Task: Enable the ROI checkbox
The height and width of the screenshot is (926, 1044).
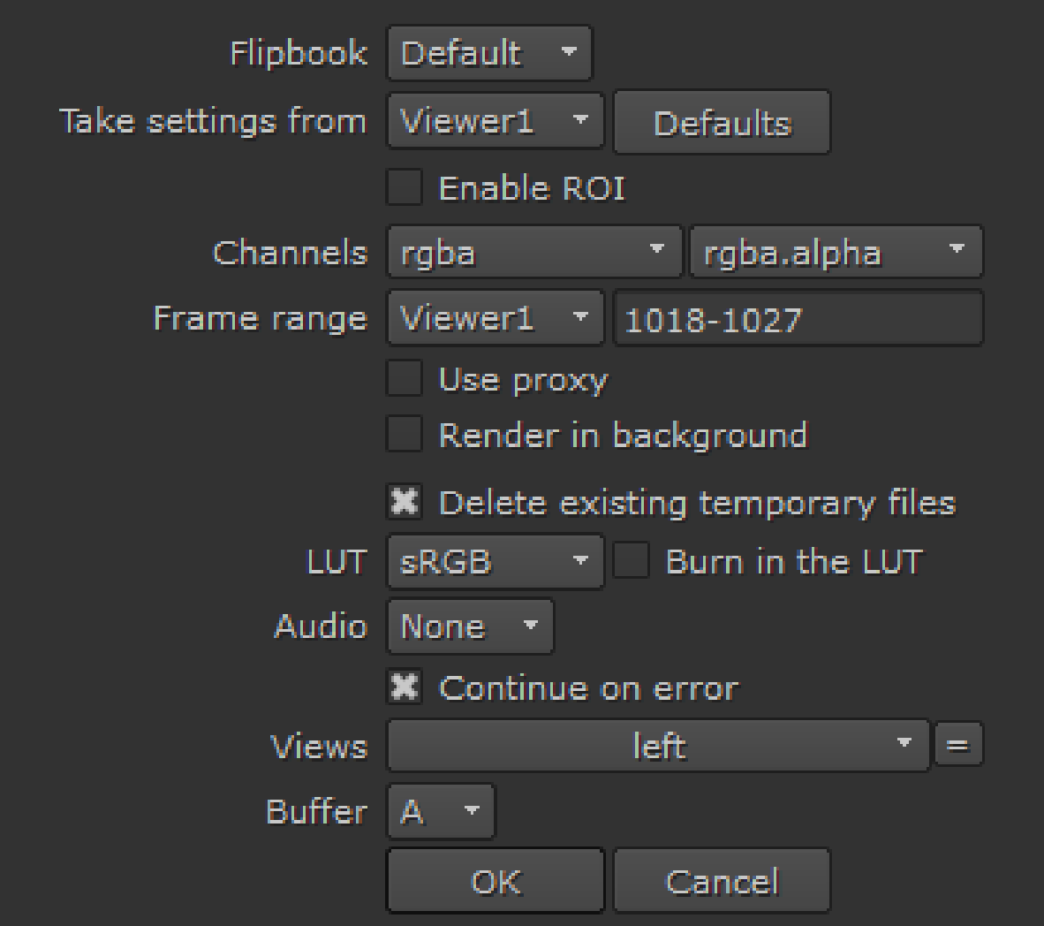Action: tap(405, 188)
